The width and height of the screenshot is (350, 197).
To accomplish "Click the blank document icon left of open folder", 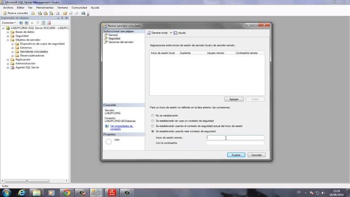I will 57,13.
